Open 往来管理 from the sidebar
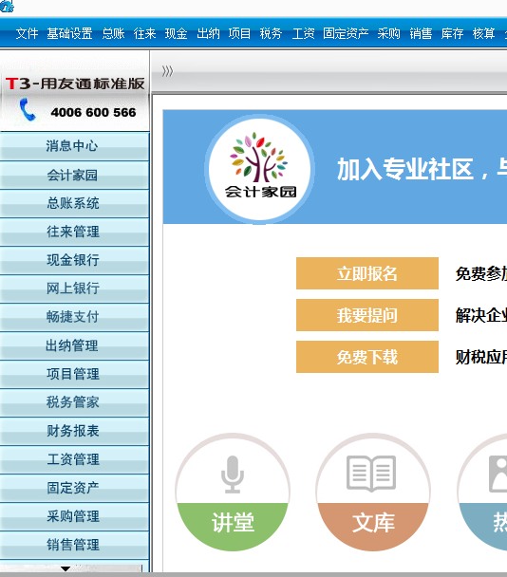 click(74, 232)
